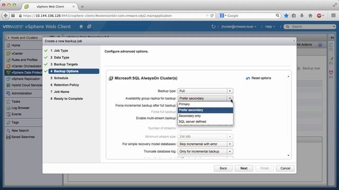Open the jhunter@vmware.local user menu
This screenshot has width=339, height=190.
point(239,27)
